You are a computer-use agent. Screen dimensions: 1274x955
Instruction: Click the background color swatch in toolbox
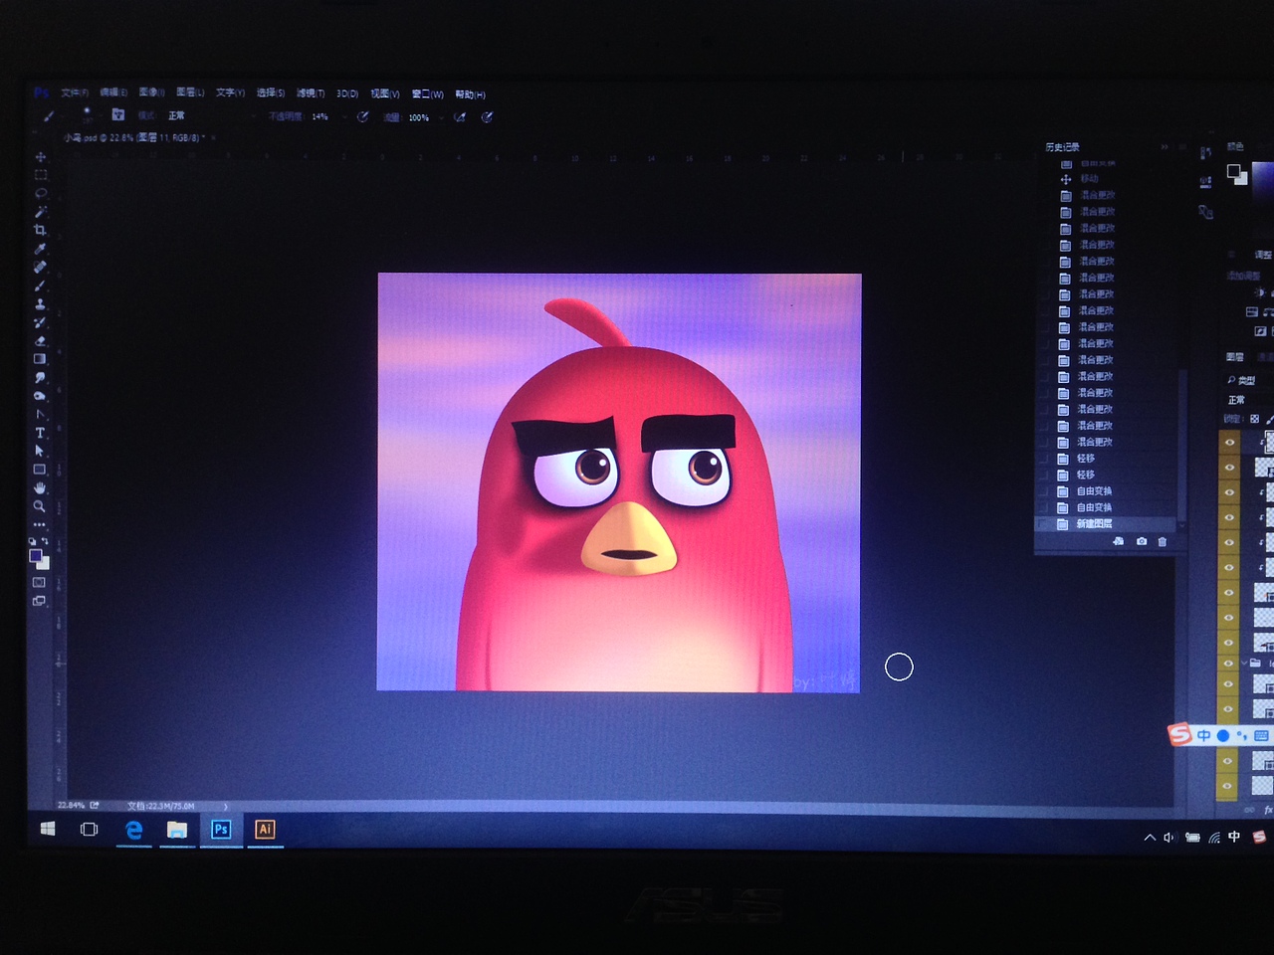point(44,563)
